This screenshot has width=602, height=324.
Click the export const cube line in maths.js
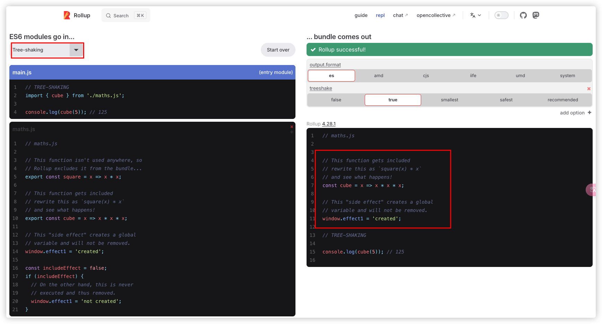coord(76,218)
